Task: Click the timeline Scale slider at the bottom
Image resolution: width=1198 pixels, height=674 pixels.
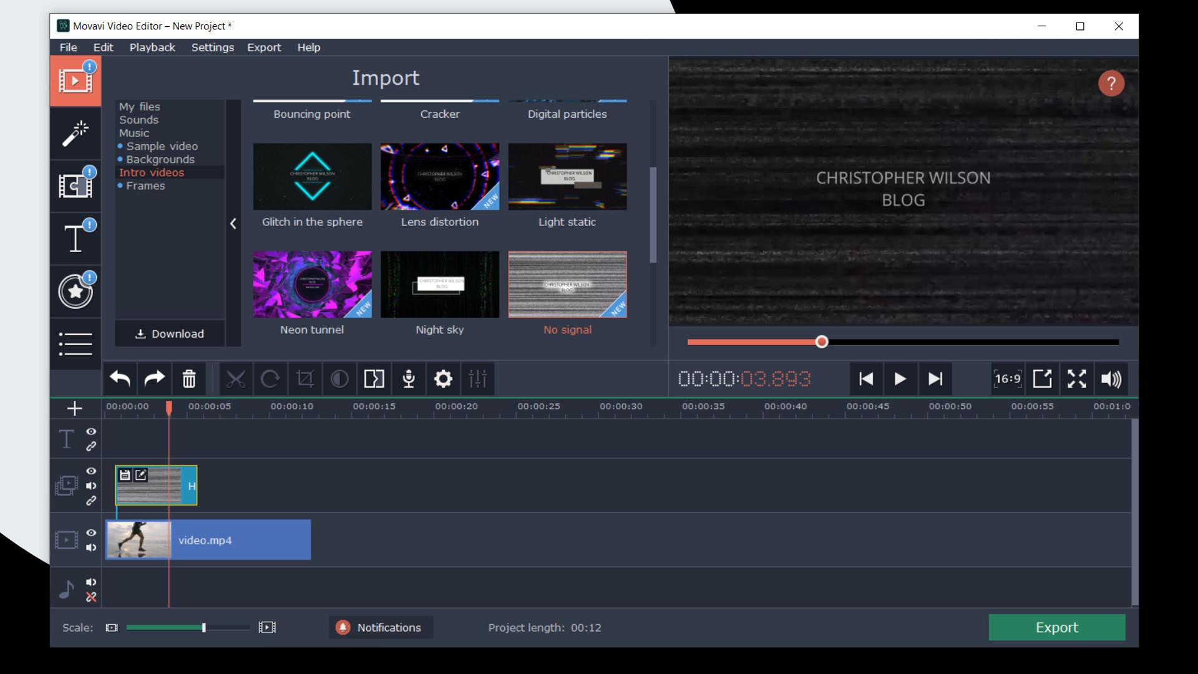Action: point(204,628)
